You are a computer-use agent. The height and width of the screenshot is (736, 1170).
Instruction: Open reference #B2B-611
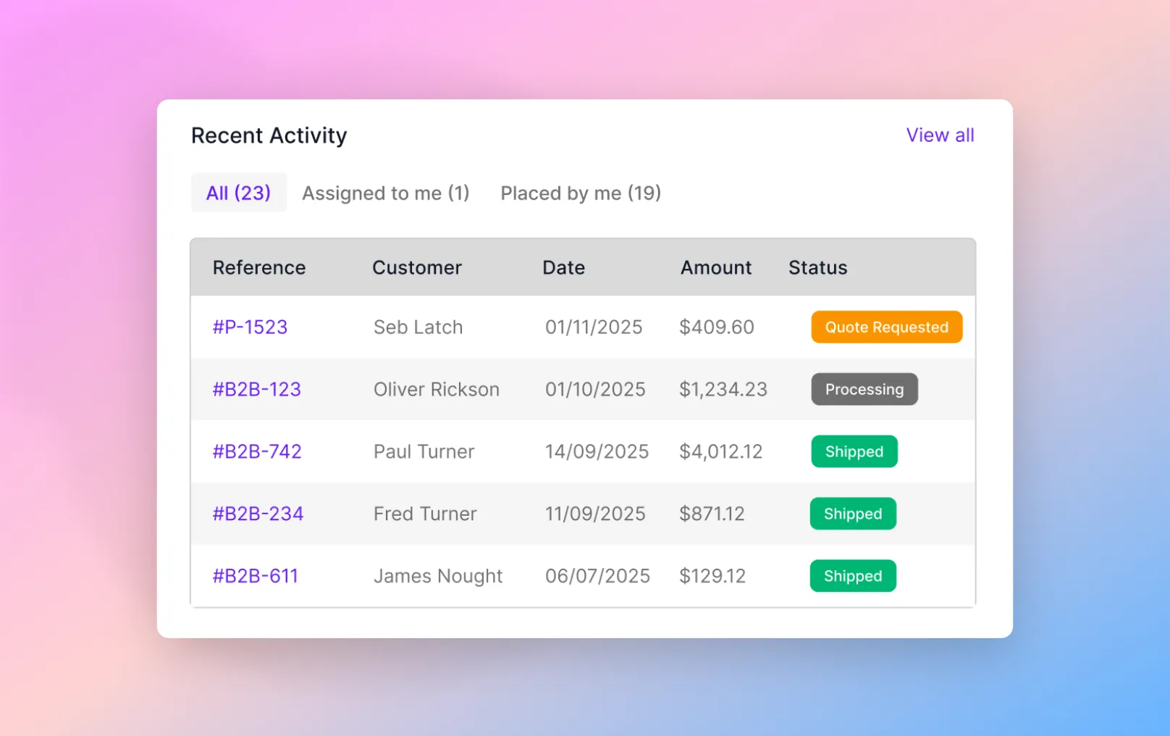click(255, 577)
